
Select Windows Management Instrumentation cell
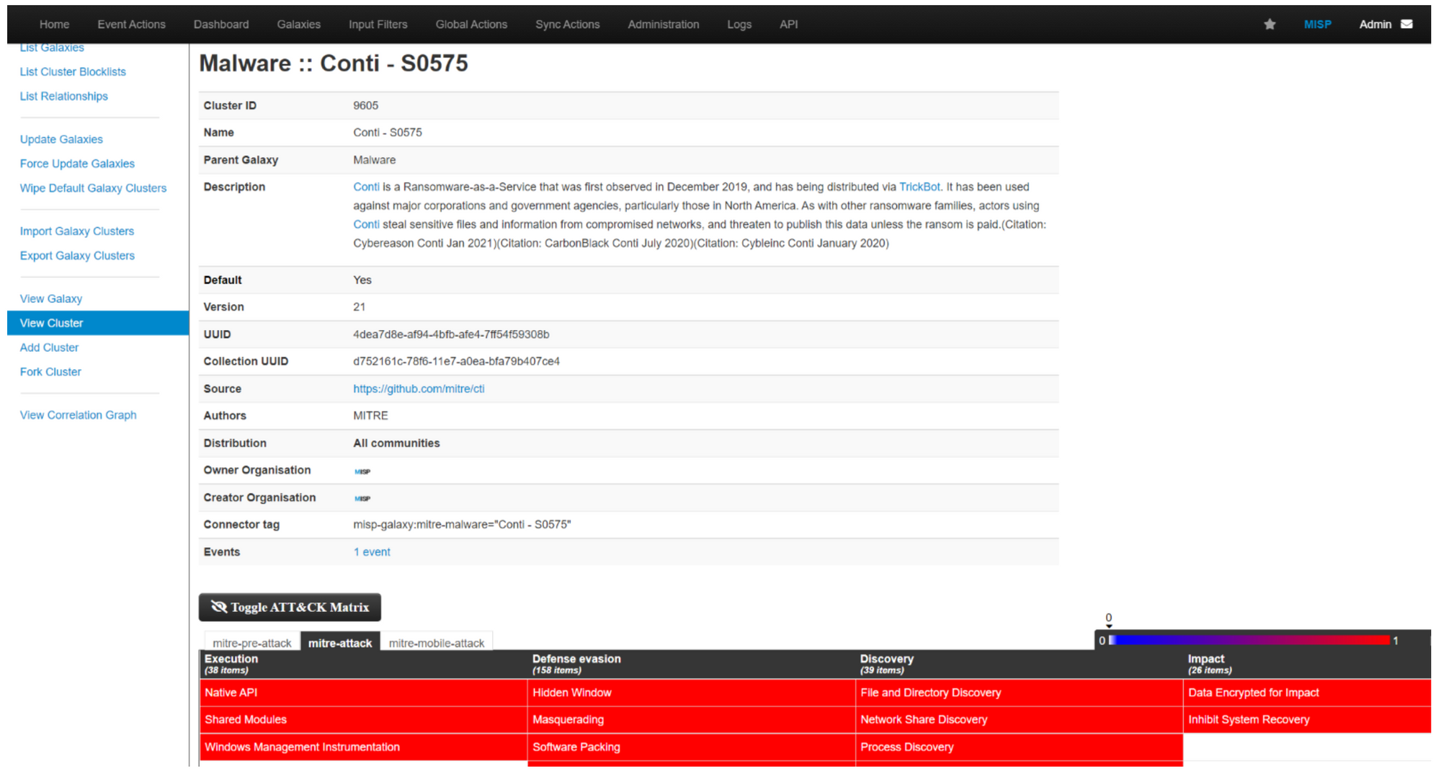363,747
